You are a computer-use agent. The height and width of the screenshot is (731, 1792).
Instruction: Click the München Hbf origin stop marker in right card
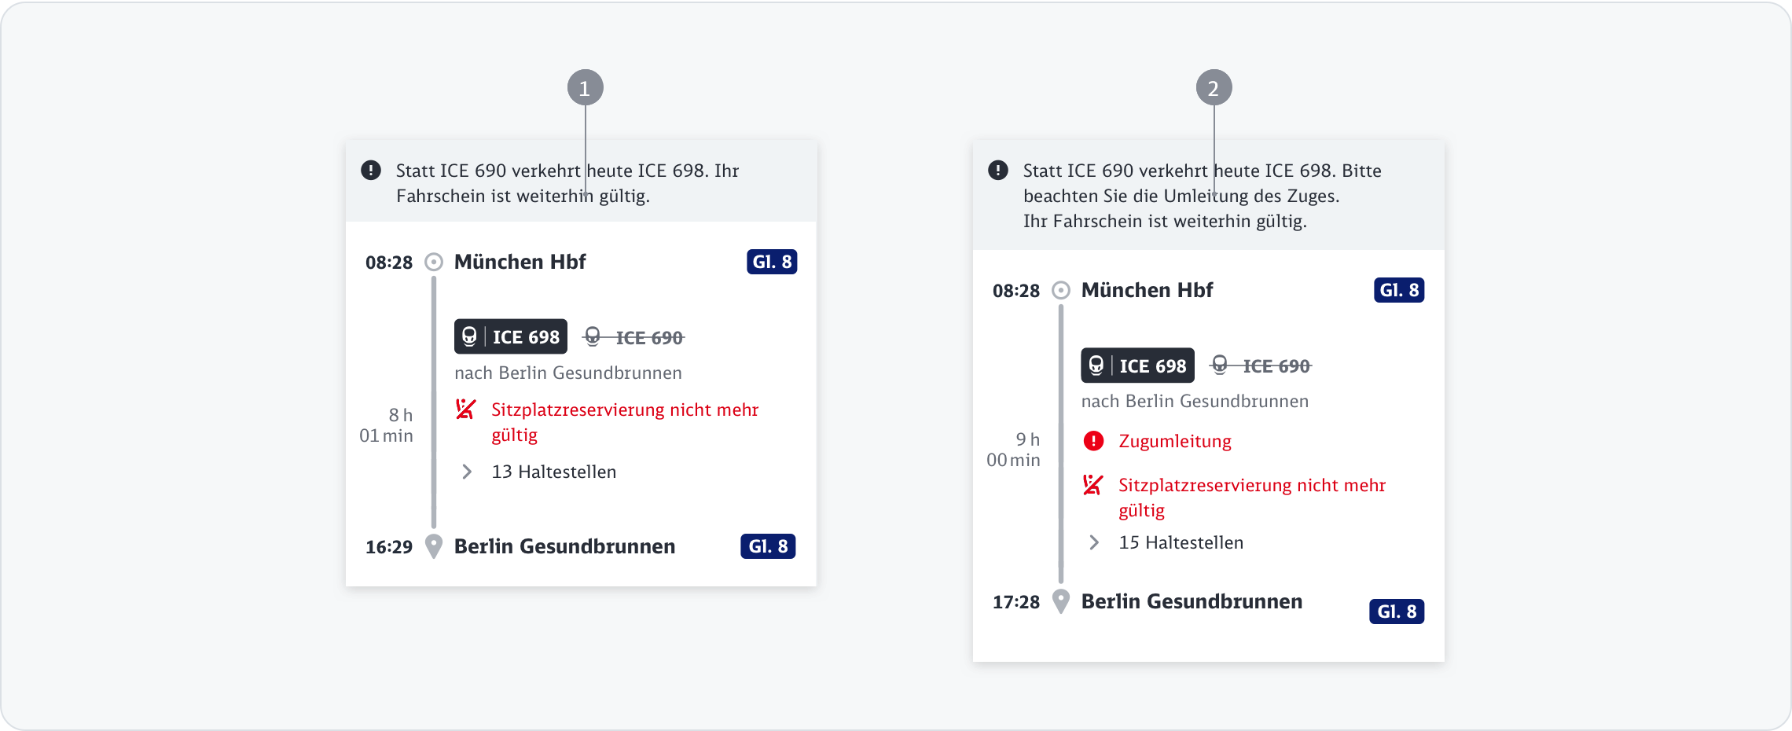coord(1061,290)
